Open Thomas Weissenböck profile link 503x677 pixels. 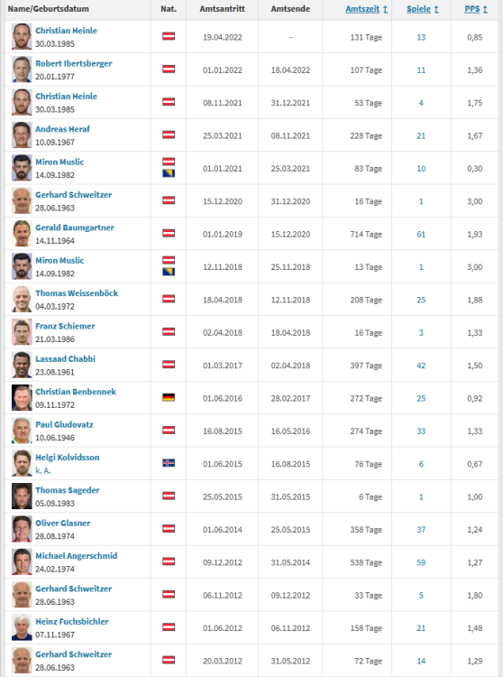77,293
